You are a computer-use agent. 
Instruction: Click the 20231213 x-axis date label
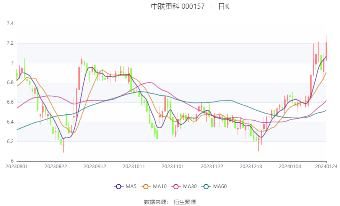[251, 167]
